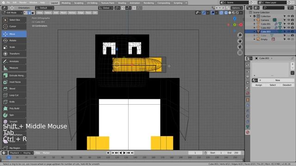Open the Options dropdown
This screenshot has height=166, width=296.
pos(237,8)
